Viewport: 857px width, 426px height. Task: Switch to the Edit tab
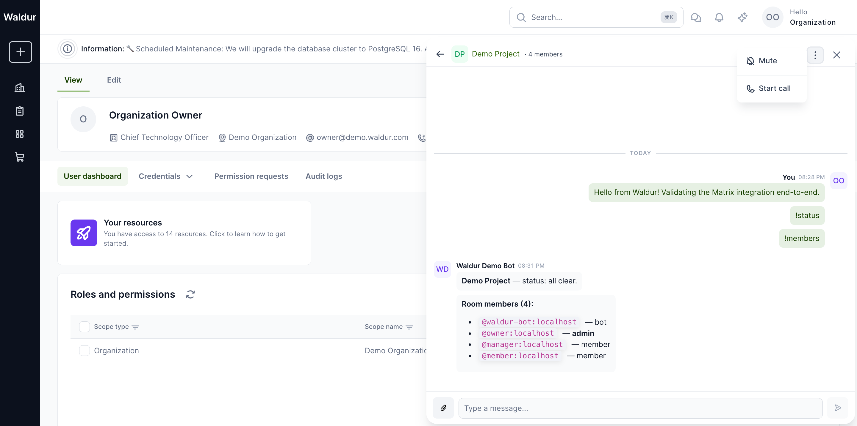pos(114,80)
